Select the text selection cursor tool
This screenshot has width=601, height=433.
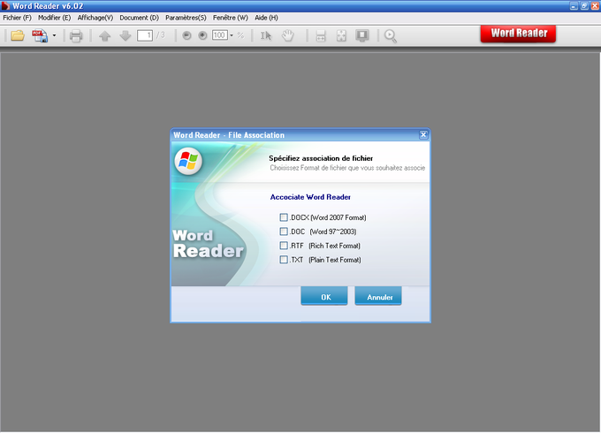tap(266, 35)
